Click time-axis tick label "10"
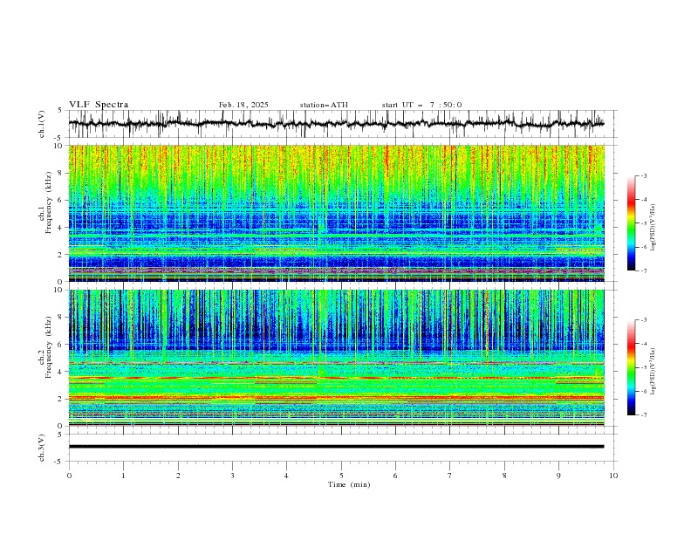Screen dimensions: 691x534 [x=613, y=476]
